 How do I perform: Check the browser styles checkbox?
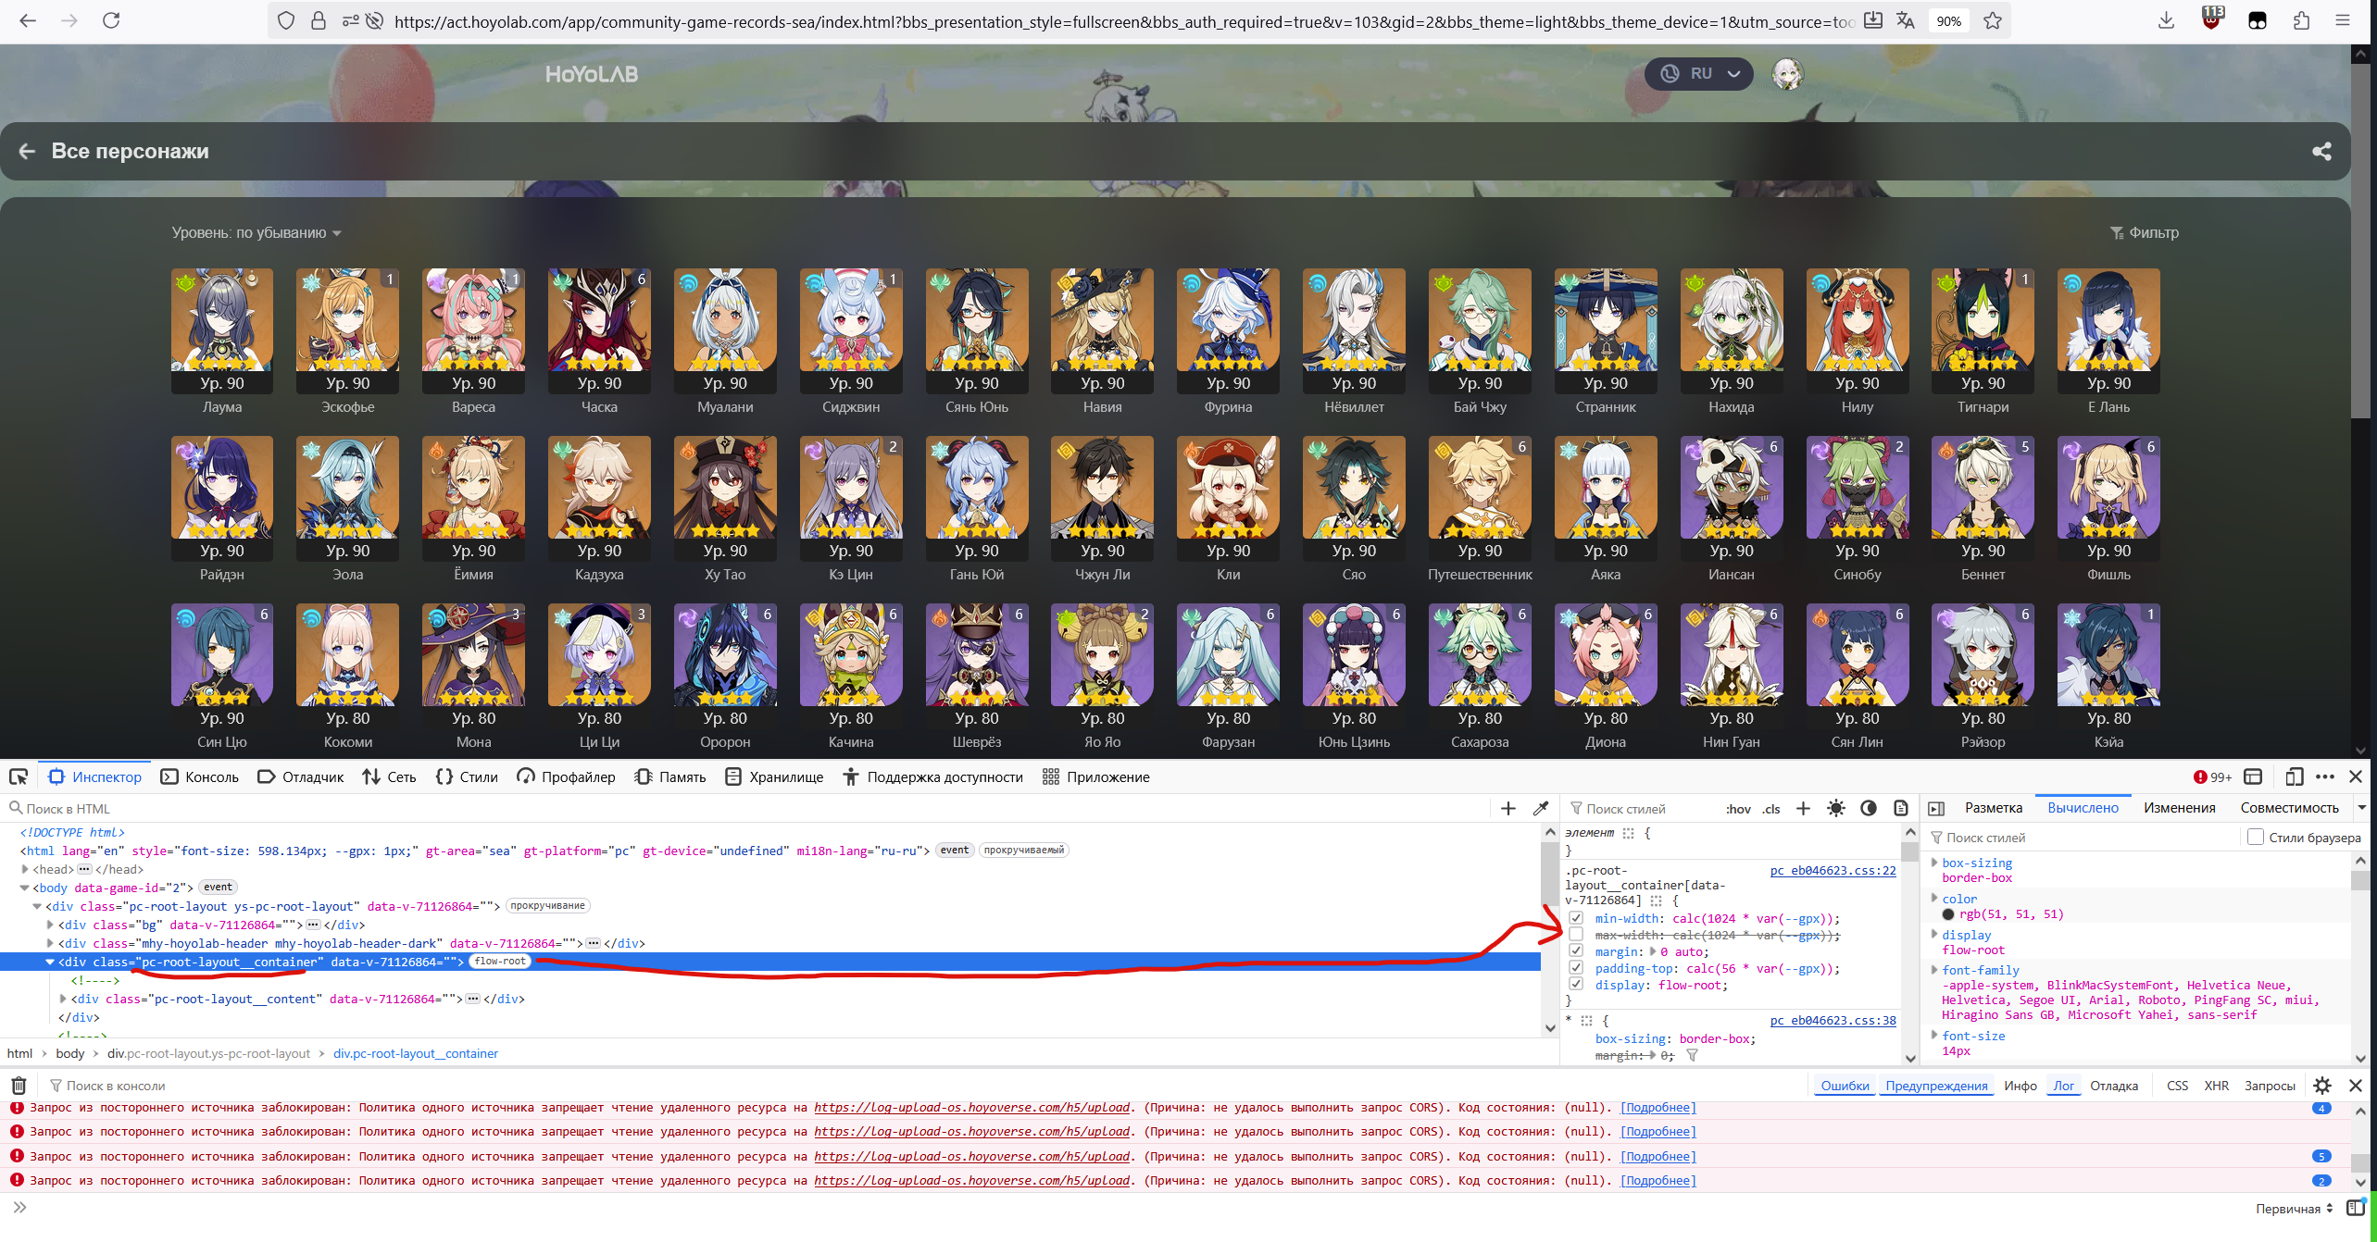2256,837
